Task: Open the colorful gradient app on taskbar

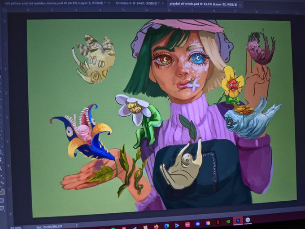Action: pyautogui.click(x=208, y=223)
